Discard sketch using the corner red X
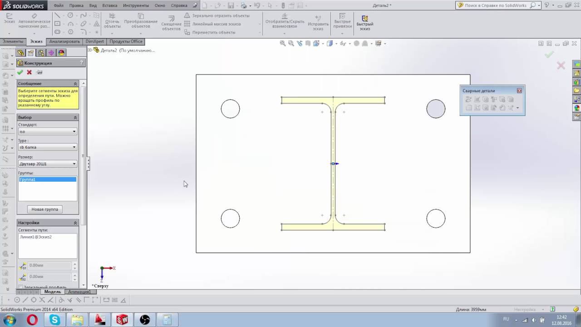 click(x=561, y=65)
